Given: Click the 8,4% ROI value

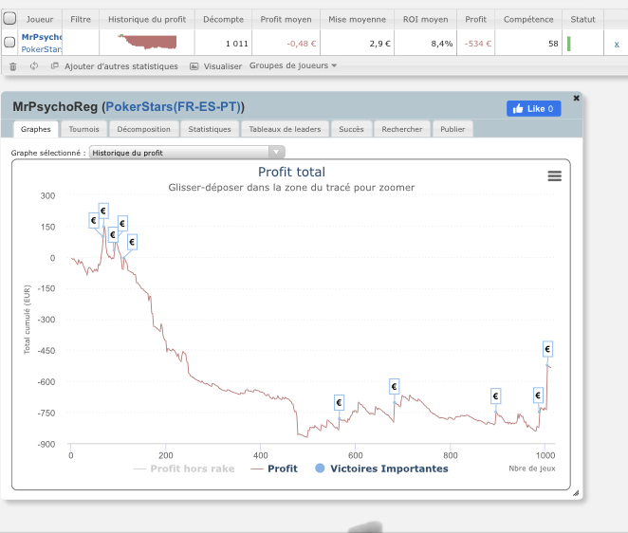Looking at the screenshot, I should point(442,44).
